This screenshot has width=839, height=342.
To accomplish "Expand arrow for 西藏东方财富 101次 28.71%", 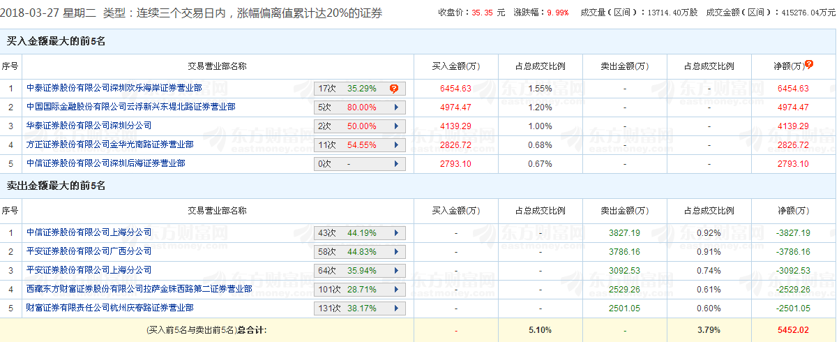I will pos(396,290).
